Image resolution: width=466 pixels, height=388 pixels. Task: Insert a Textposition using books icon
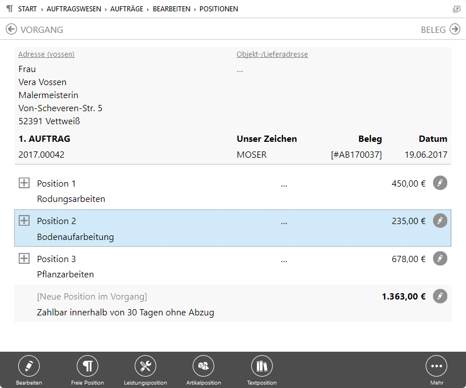point(261,366)
